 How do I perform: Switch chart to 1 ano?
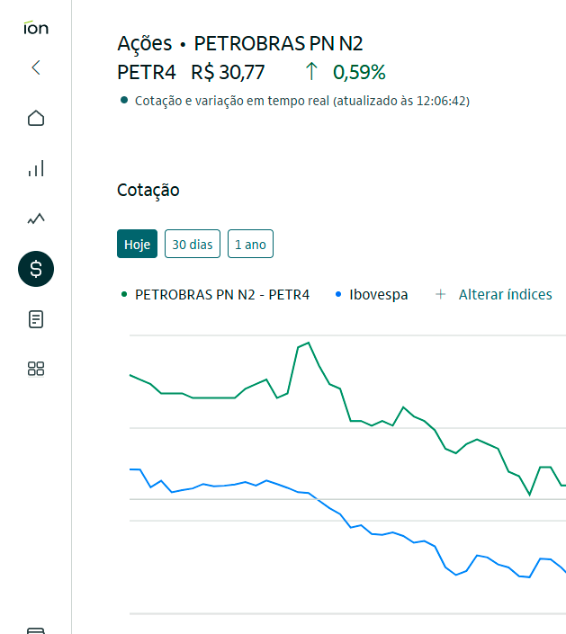[x=250, y=244]
